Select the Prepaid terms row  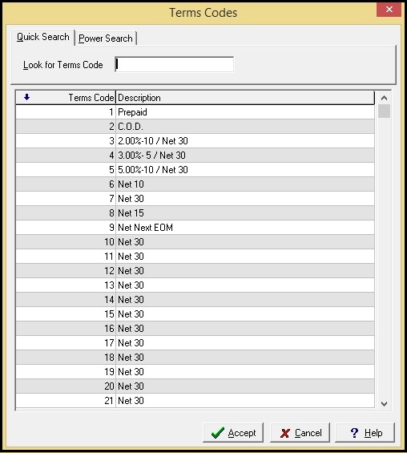[195, 112]
